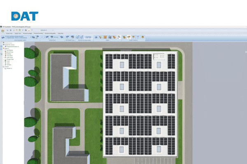Select the Horizon node in the tree
Screen dimensions: 247x164
(x=7, y=66)
